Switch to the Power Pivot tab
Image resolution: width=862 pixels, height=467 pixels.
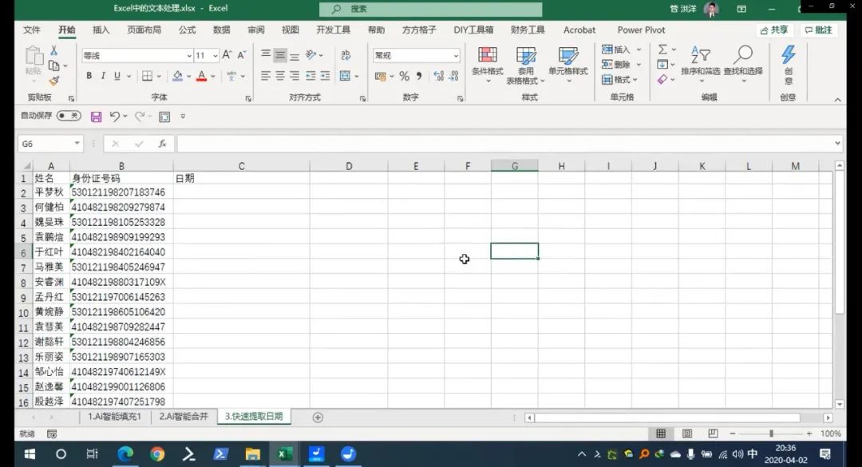[x=641, y=30]
